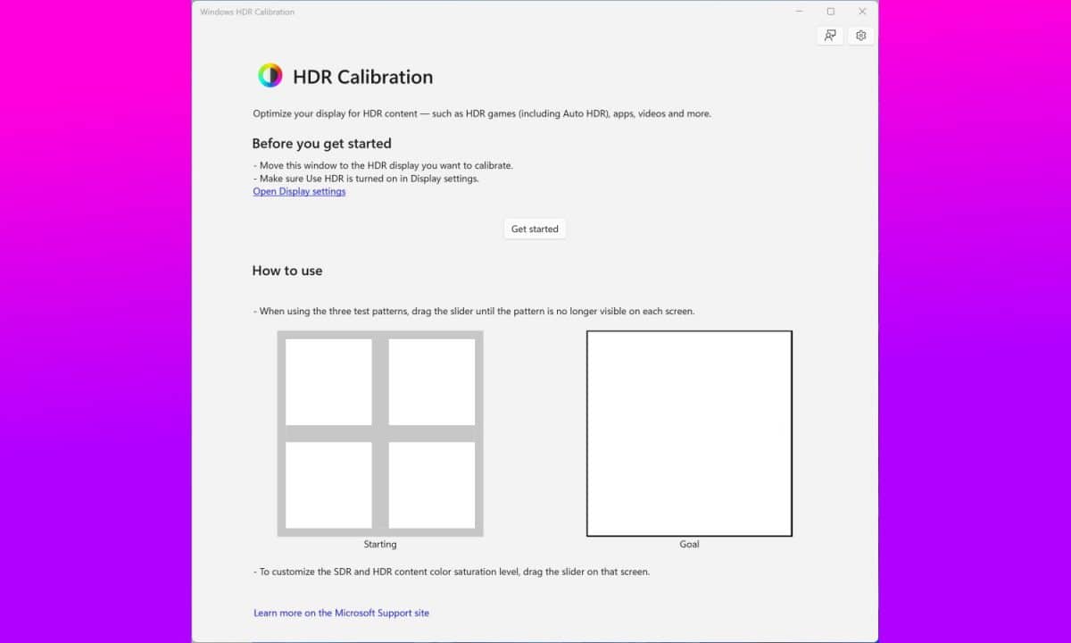Click the 'Before you get started' heading
The height and width of the screenshot is (643, 1071).
(321, 143)
